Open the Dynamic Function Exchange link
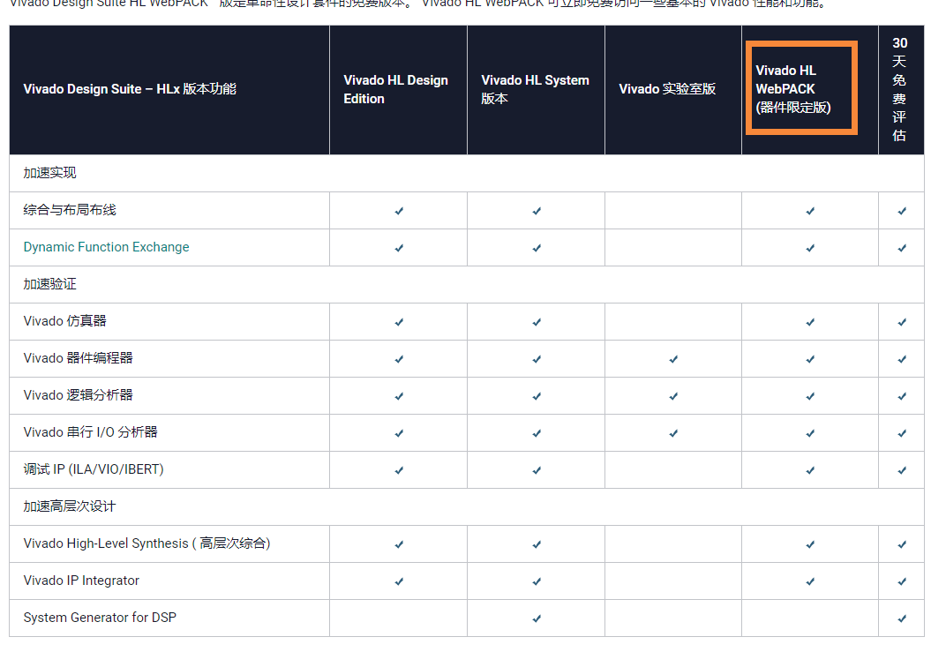This screenshot has width=946, height=652. tap(106, 247)
